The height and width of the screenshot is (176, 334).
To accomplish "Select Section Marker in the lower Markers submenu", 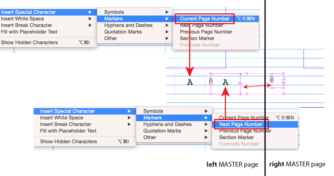I will coord(236,137).
